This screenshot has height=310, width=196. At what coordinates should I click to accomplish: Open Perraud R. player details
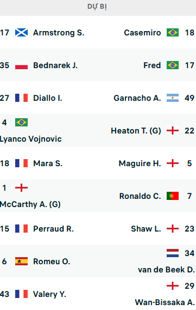53,229
